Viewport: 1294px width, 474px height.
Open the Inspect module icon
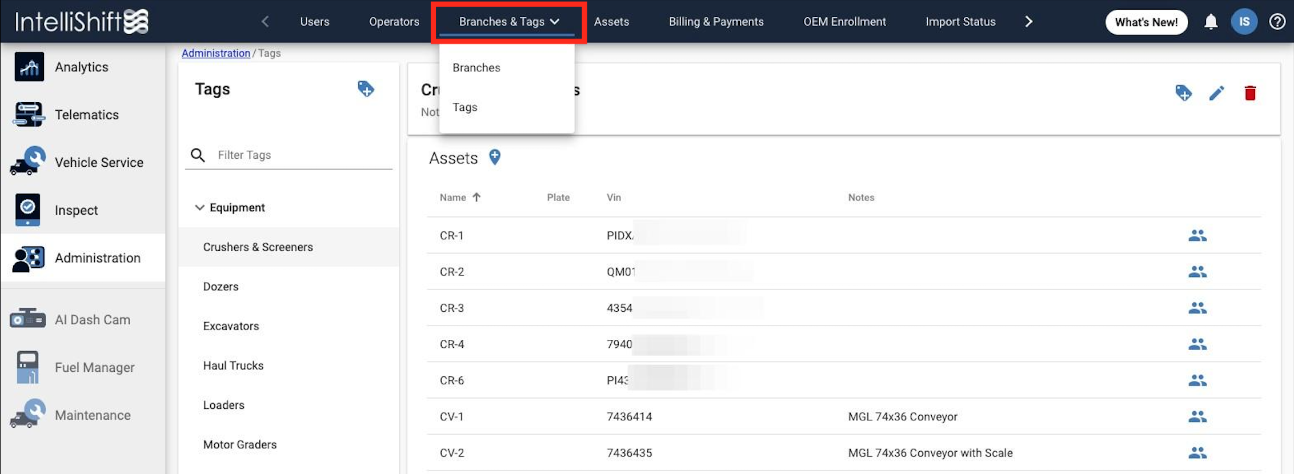pyautogui.click(x=27, y=210)
